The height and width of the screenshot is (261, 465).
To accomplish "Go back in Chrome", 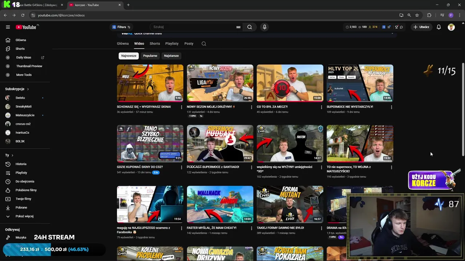I will pos(5,15).
